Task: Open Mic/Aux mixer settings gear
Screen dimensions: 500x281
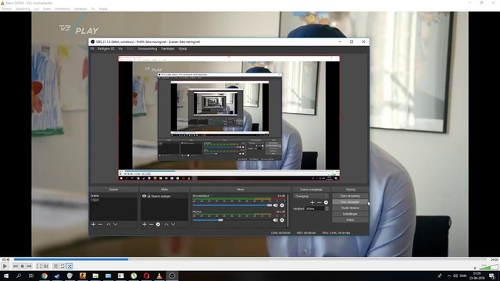Action: (x=282, y=220)
